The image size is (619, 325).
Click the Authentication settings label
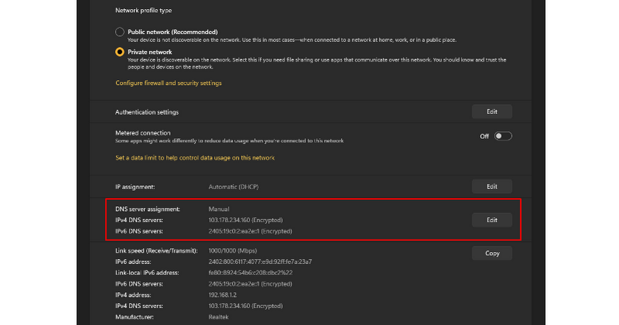(x=147, y=112)
